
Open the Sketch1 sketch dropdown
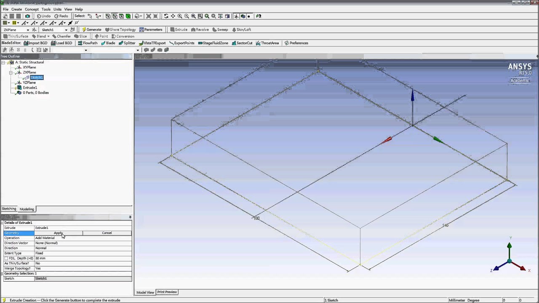coord(66,30)
